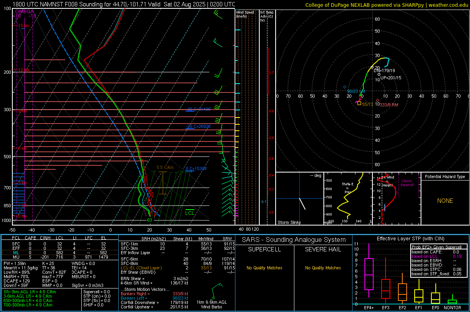
Task: Click the '700-500mb LR = 4.9 C/km' line
Action: [28, 305]
